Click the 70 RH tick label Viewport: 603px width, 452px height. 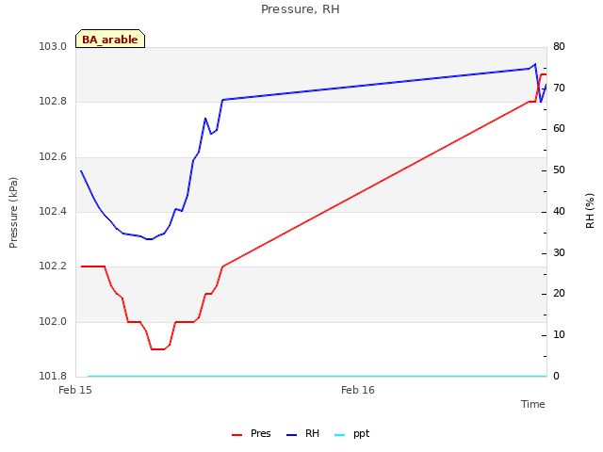coord(559,88)
